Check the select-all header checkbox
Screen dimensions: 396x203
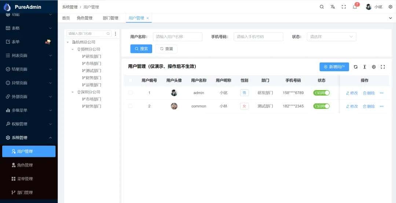pyautogui.click(x=130, y=80)
